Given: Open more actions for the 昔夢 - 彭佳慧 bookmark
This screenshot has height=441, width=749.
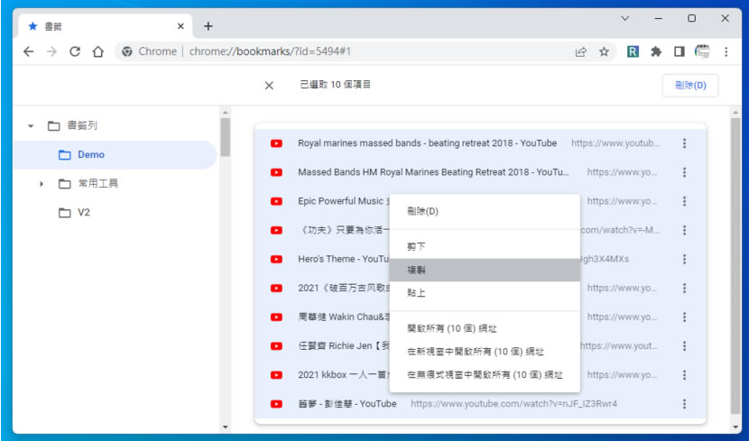Looking at the screenshot, I should tap(684, 403).
